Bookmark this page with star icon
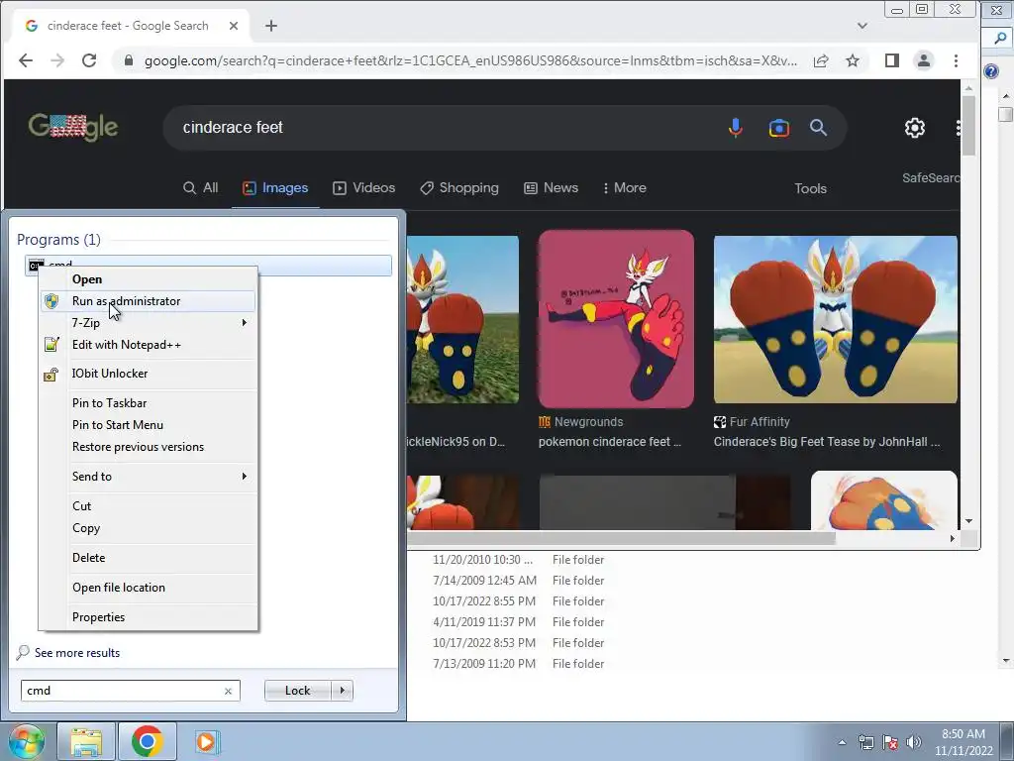 (x=853, y=60)
